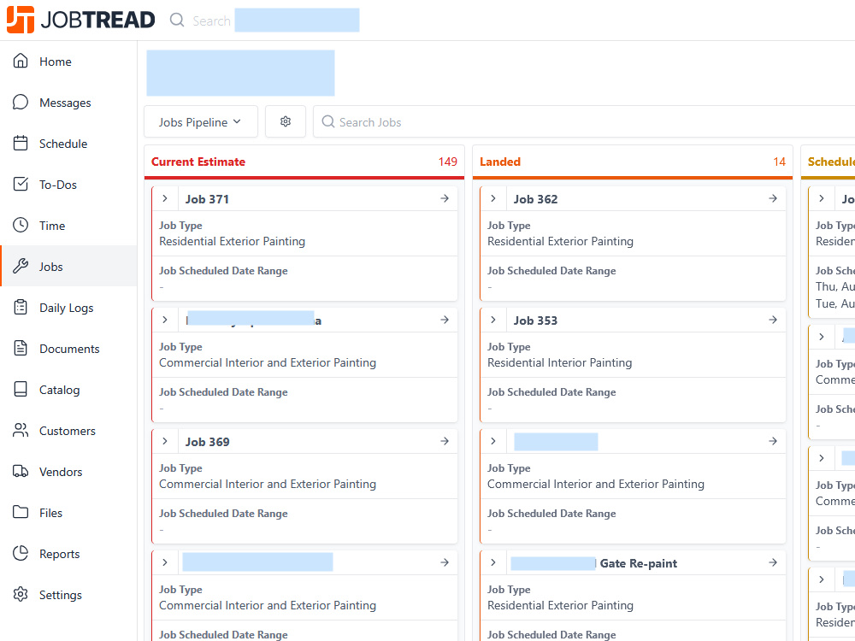Open Job 369 using the arrow icon
The width and height of the screenshot is (855, 641).
(445, 441)
